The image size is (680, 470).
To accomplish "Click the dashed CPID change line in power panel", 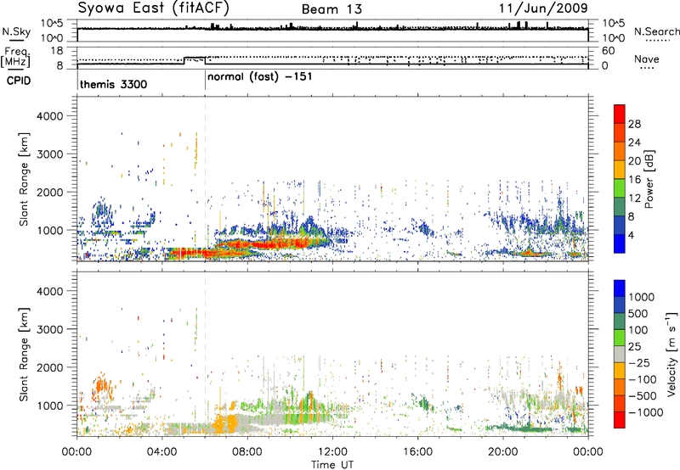I will tap(205, 178).
